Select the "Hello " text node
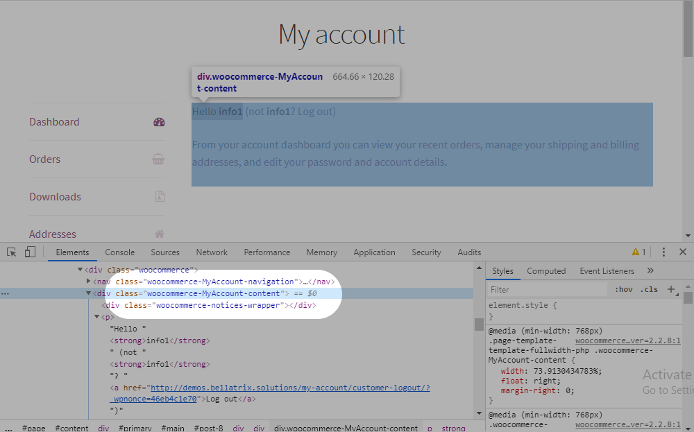The height and width of the screenshot is (432, 694). click(128, 329)
